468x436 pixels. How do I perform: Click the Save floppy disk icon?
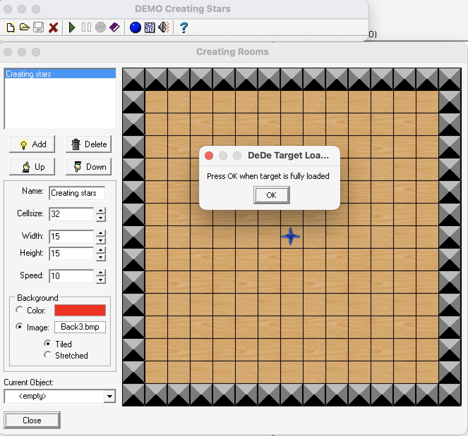[38, 27]
